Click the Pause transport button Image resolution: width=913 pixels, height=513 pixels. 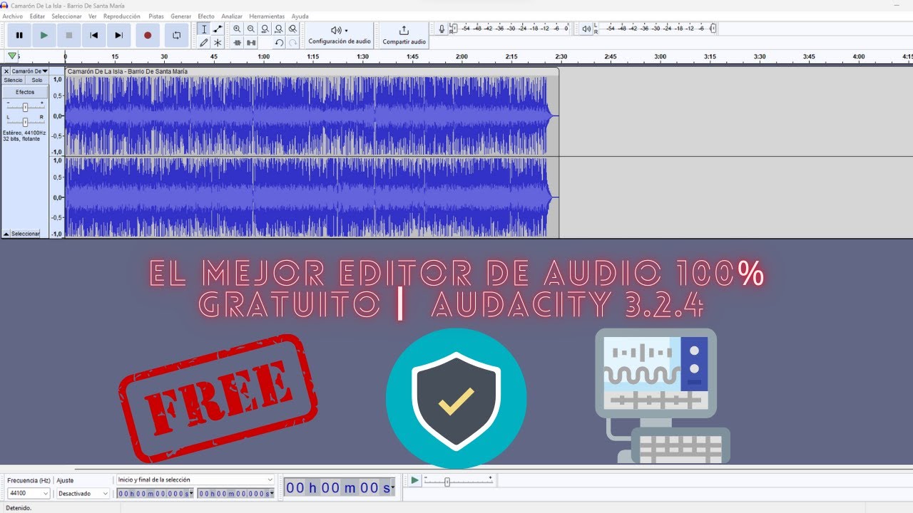pos(19,35)
